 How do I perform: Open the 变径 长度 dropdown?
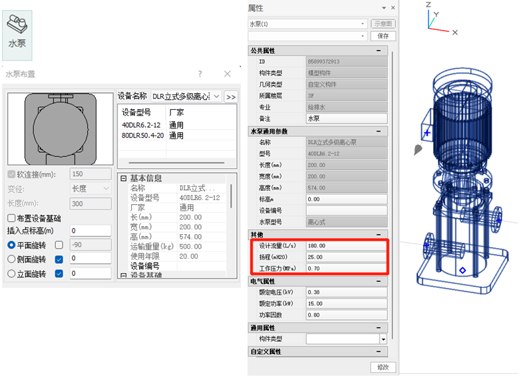(90, 189)
